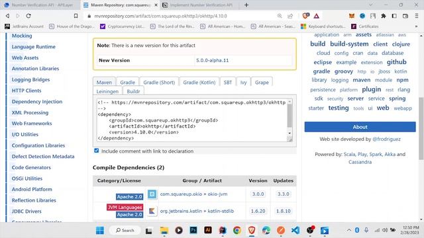Open @frodriguez developer link
Screen dimensions: 424x238
point(386,139)
